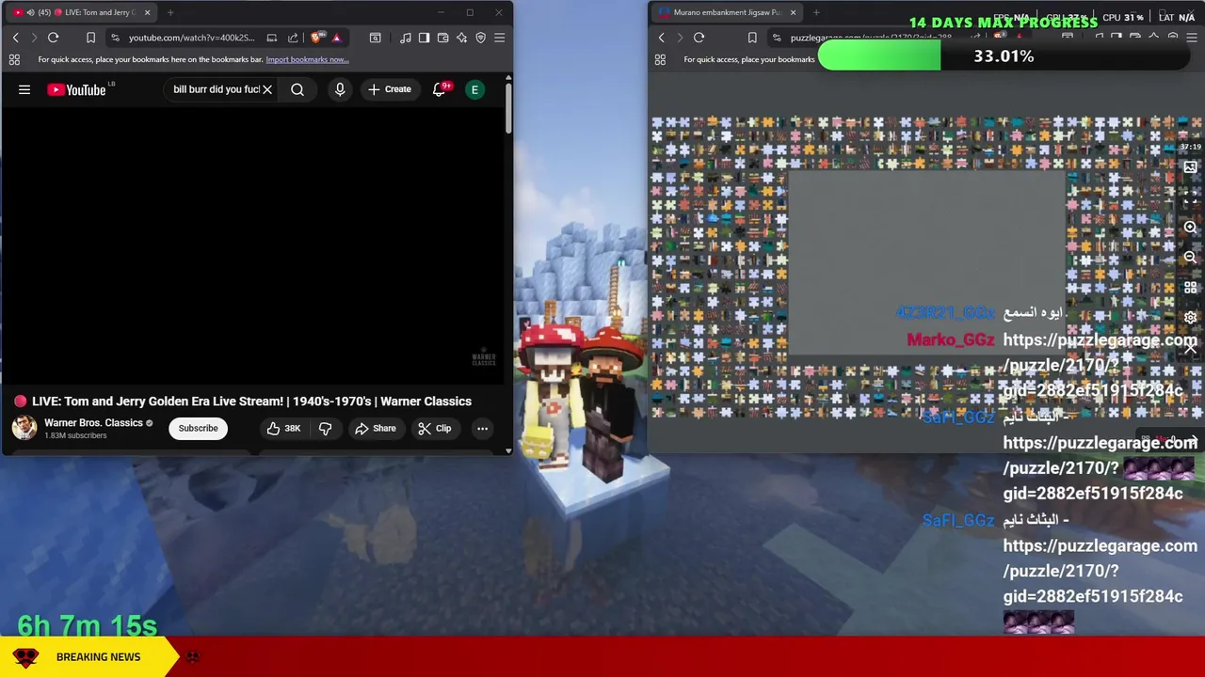The height and width of the screenshot is (677, 1205).
Task: Clip the live stream
Action: pos(434,429)
